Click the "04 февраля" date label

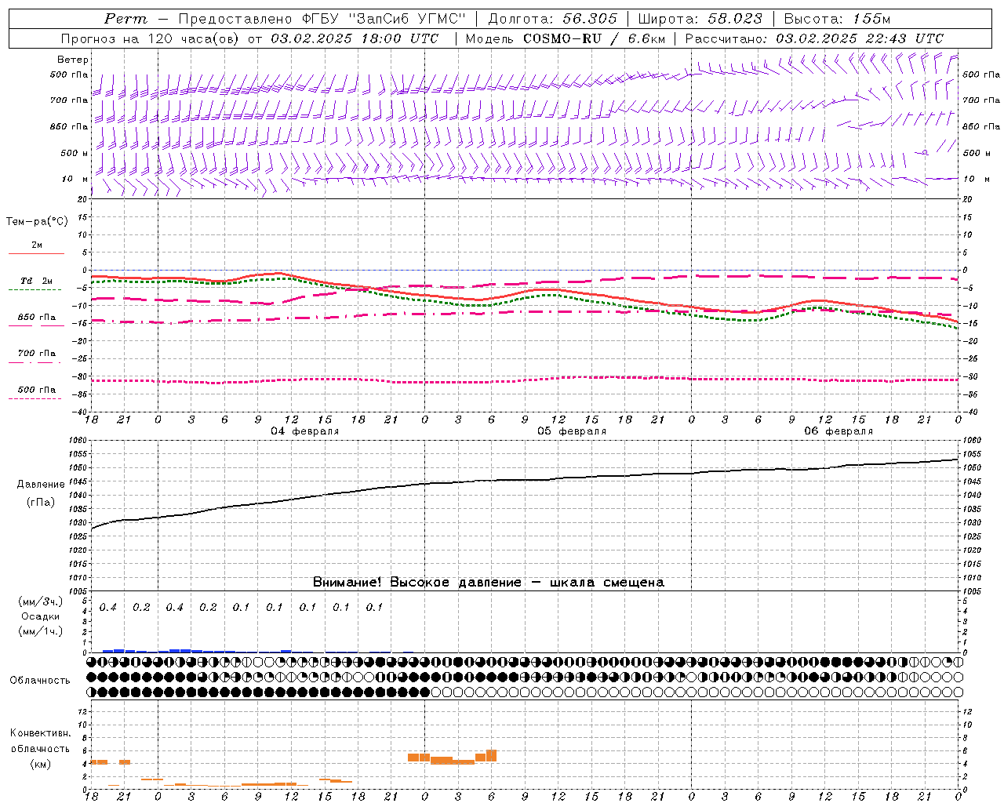coord(305,431)
